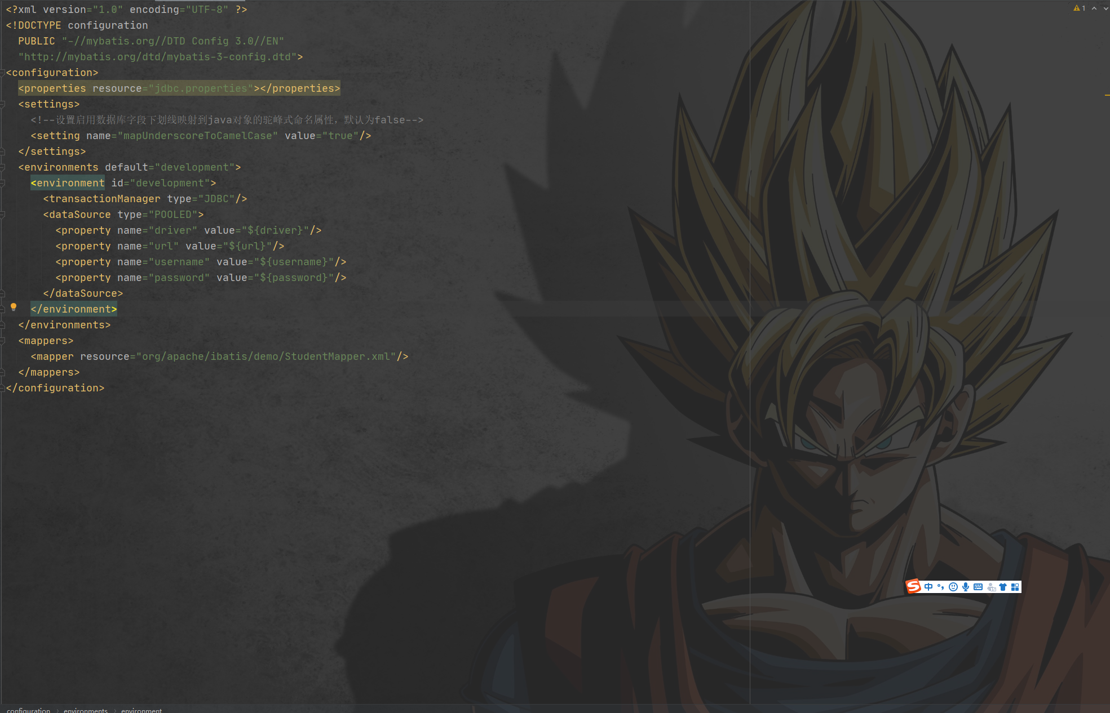Screen dimensions: 1110x713
Task: Collapse the <settings> block fold marker
Action: pos(3,104)
